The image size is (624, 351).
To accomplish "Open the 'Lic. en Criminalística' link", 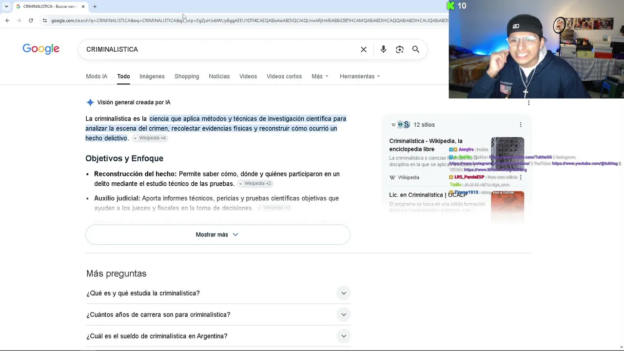I will (428, 195).
